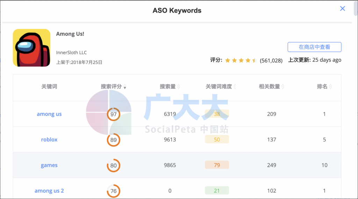The image size is (358, 199).
Task: Click search volume 9613 for roblox
Action: (170, 140)
